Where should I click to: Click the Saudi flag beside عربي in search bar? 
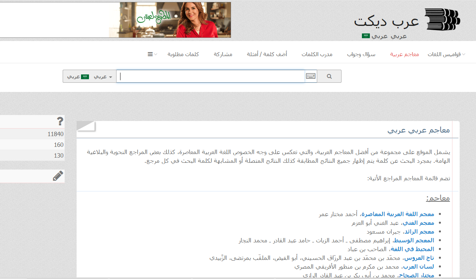[x=85, y=77]
